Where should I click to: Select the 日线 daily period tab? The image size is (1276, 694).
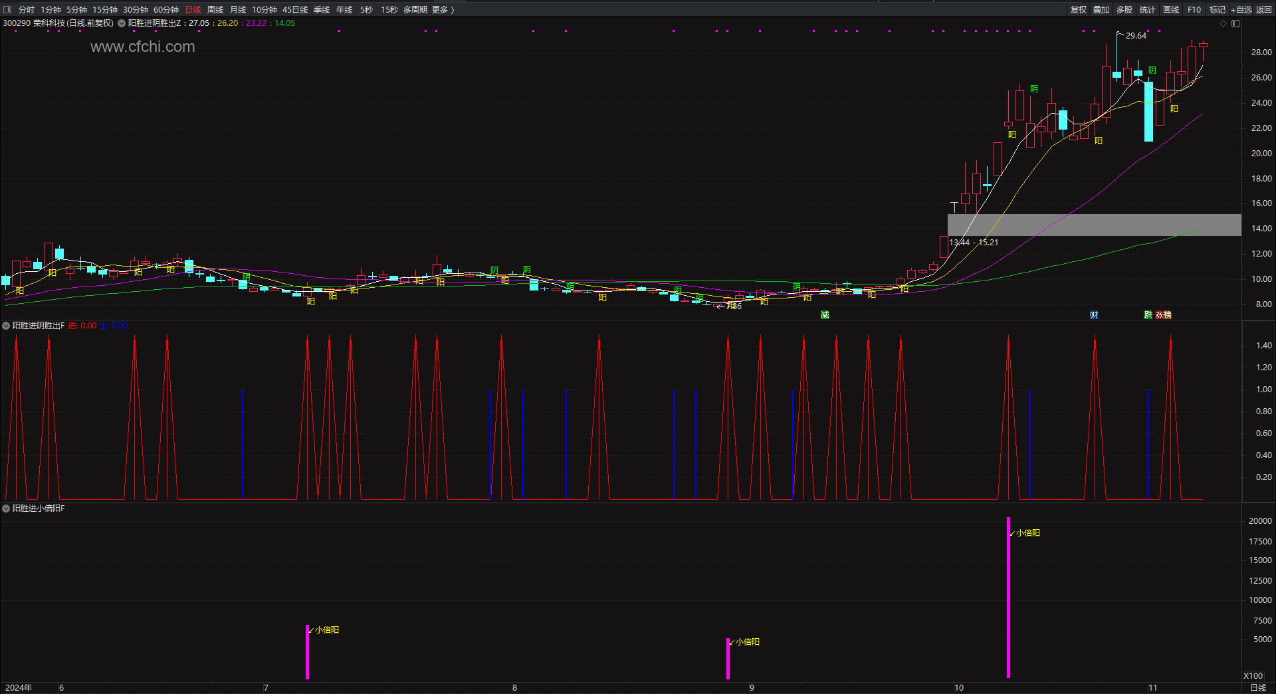[x=193, y=9]
